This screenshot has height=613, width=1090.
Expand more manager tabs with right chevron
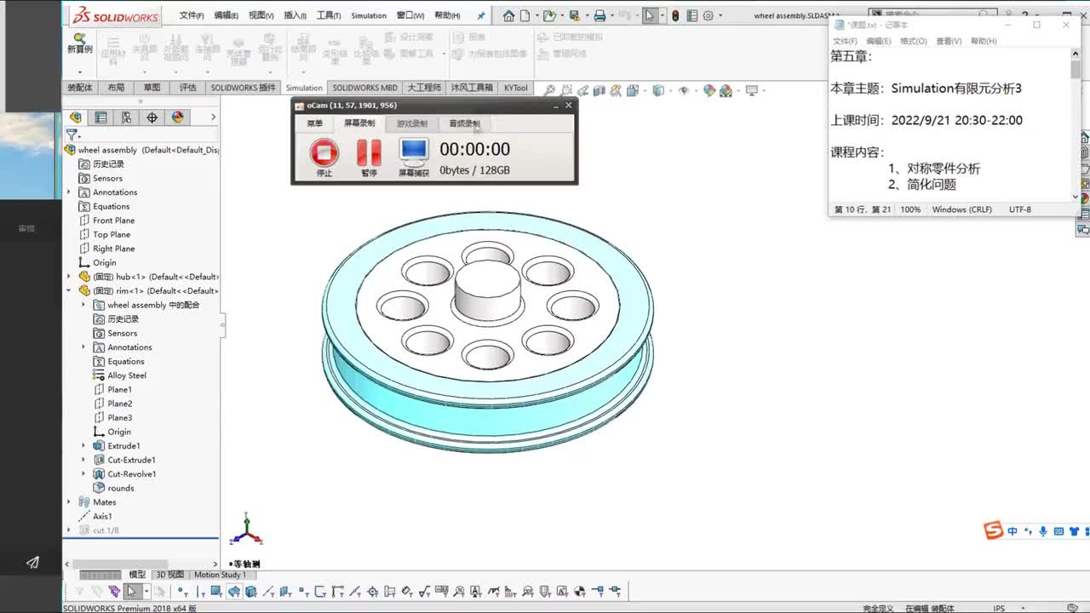click(x=213, y=117)
